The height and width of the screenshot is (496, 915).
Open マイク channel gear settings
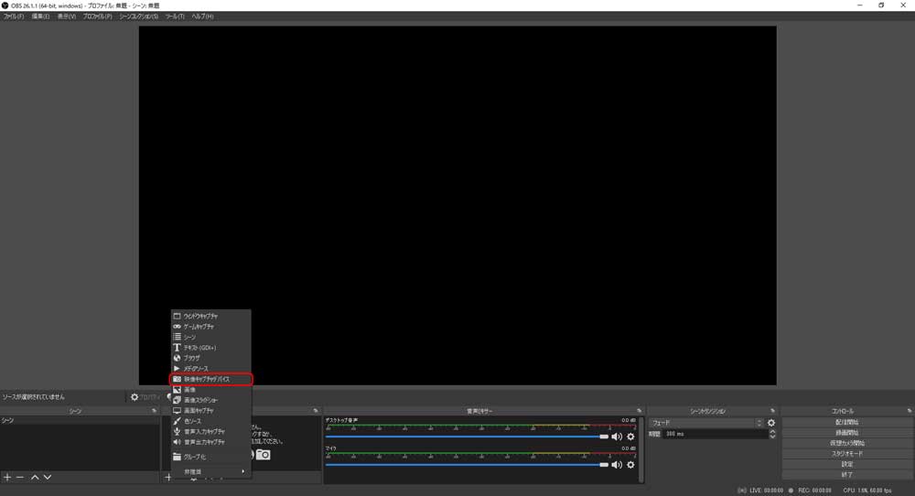pyautogui.click(x=630, y=465)
